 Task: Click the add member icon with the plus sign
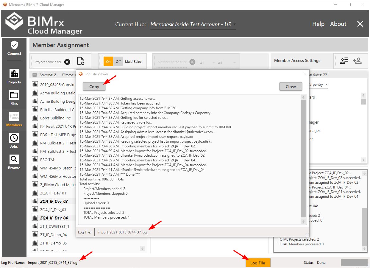tap(357, 61)
